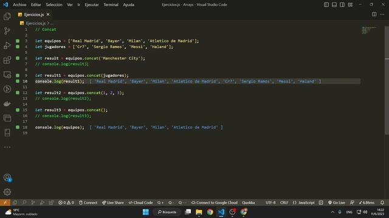Click the code minimap preview
Screen dimensions: 389x218
369,30
